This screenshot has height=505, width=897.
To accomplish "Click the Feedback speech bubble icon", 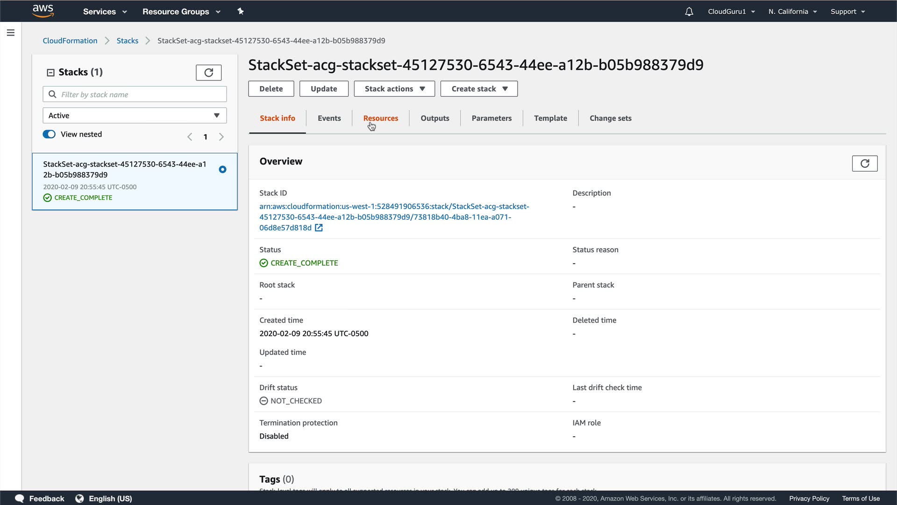I will [x=20, y=498].
